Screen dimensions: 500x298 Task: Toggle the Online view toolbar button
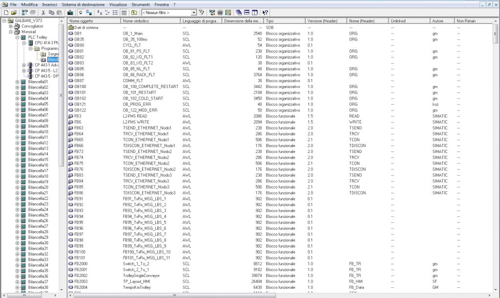(89, 12)
